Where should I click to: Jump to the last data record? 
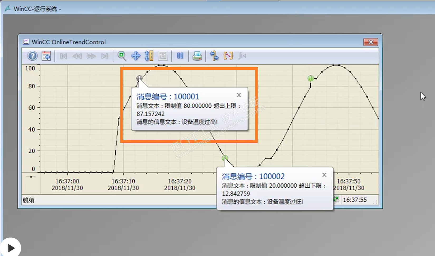click(105, 56)
